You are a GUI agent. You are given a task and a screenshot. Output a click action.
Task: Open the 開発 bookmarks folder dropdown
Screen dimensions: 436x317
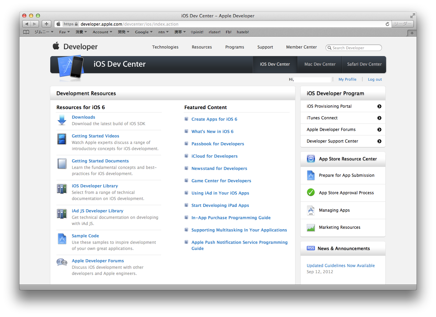[123, 32]
